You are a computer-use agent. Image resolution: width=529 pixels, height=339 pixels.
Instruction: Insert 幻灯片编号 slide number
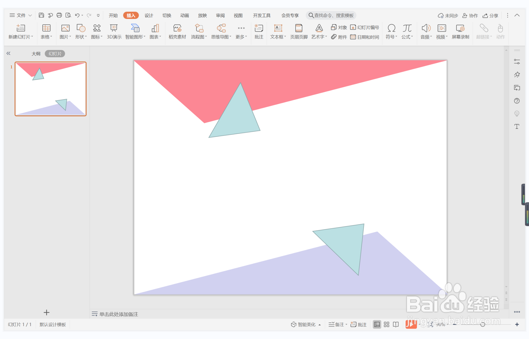(365, 27)
